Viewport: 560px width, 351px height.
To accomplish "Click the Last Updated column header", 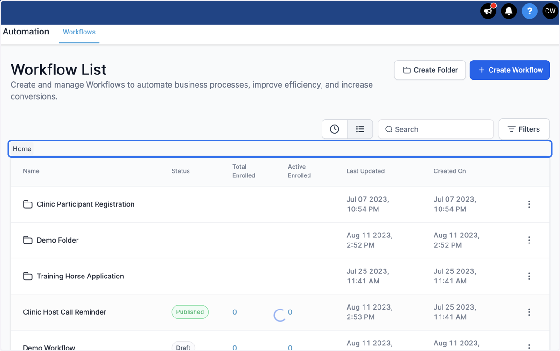I will [x=365, y=171].
